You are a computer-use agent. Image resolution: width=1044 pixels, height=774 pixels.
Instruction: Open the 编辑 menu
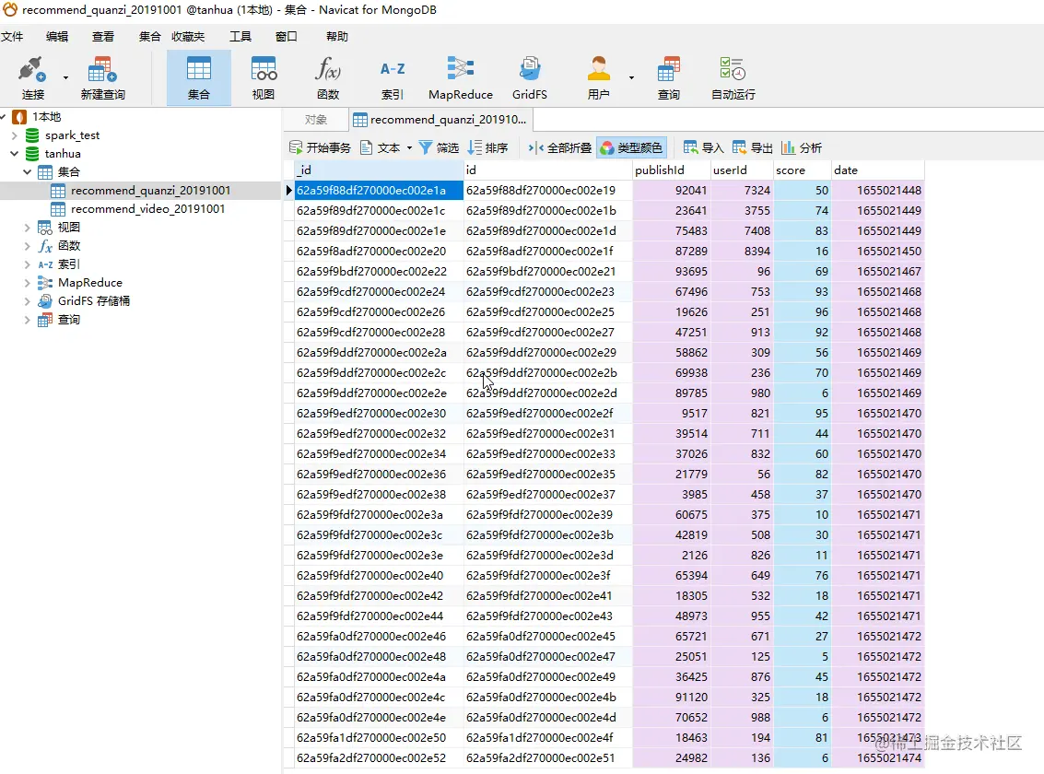coord(56,37)
